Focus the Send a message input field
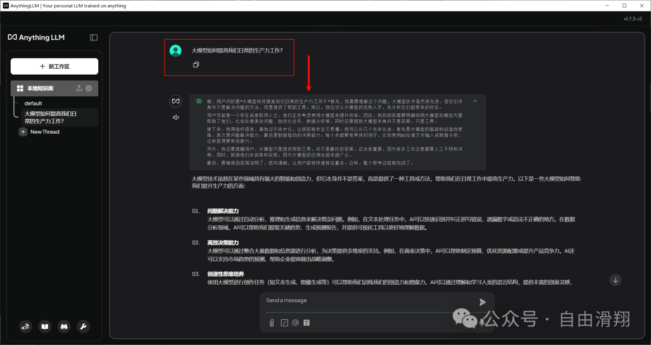This screenshot has height=345, width=651. (370, 300)
